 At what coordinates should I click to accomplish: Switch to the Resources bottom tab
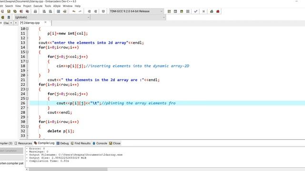click(x=23, y=143)
